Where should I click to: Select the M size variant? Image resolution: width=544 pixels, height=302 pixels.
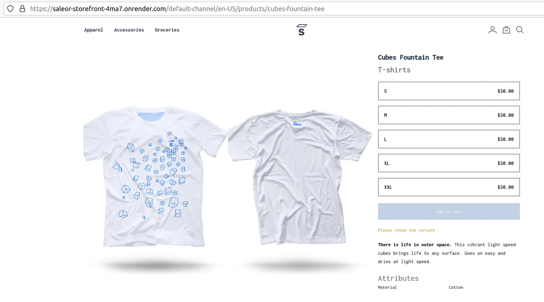[448, 115]
